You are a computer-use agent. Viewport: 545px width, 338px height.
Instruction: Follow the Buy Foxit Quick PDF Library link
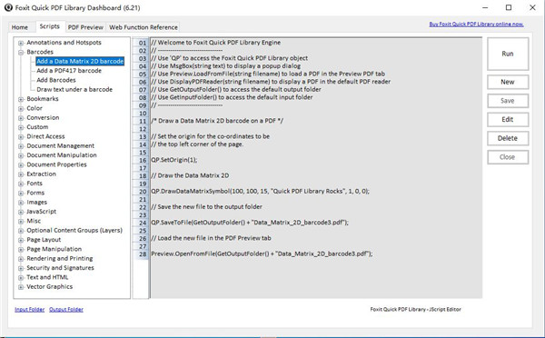pyautogui.click(x=476, y=24)
